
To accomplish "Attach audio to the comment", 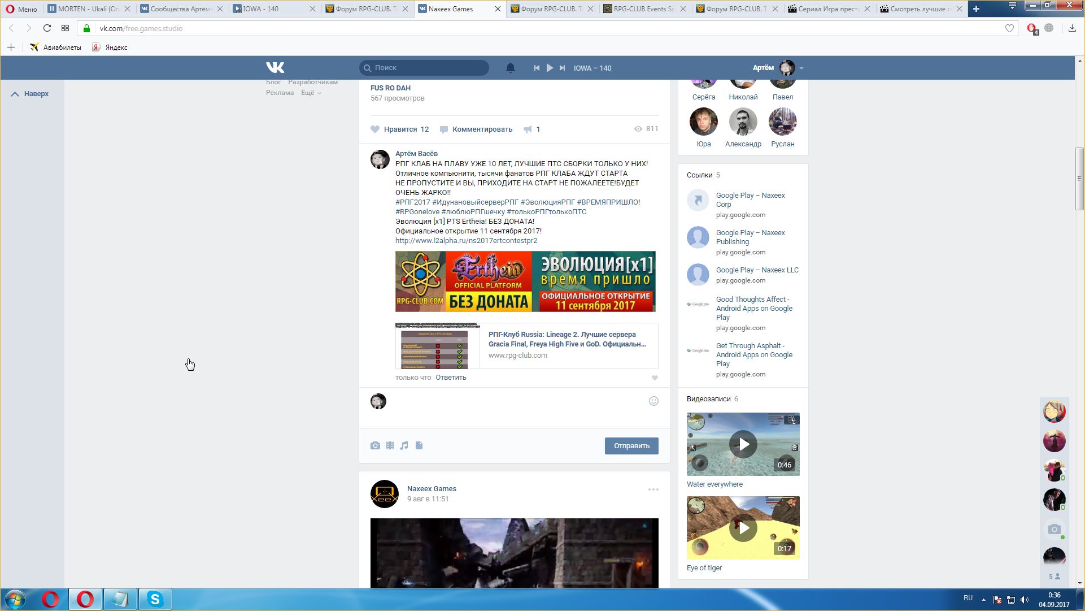I will (x=404, y=446).
